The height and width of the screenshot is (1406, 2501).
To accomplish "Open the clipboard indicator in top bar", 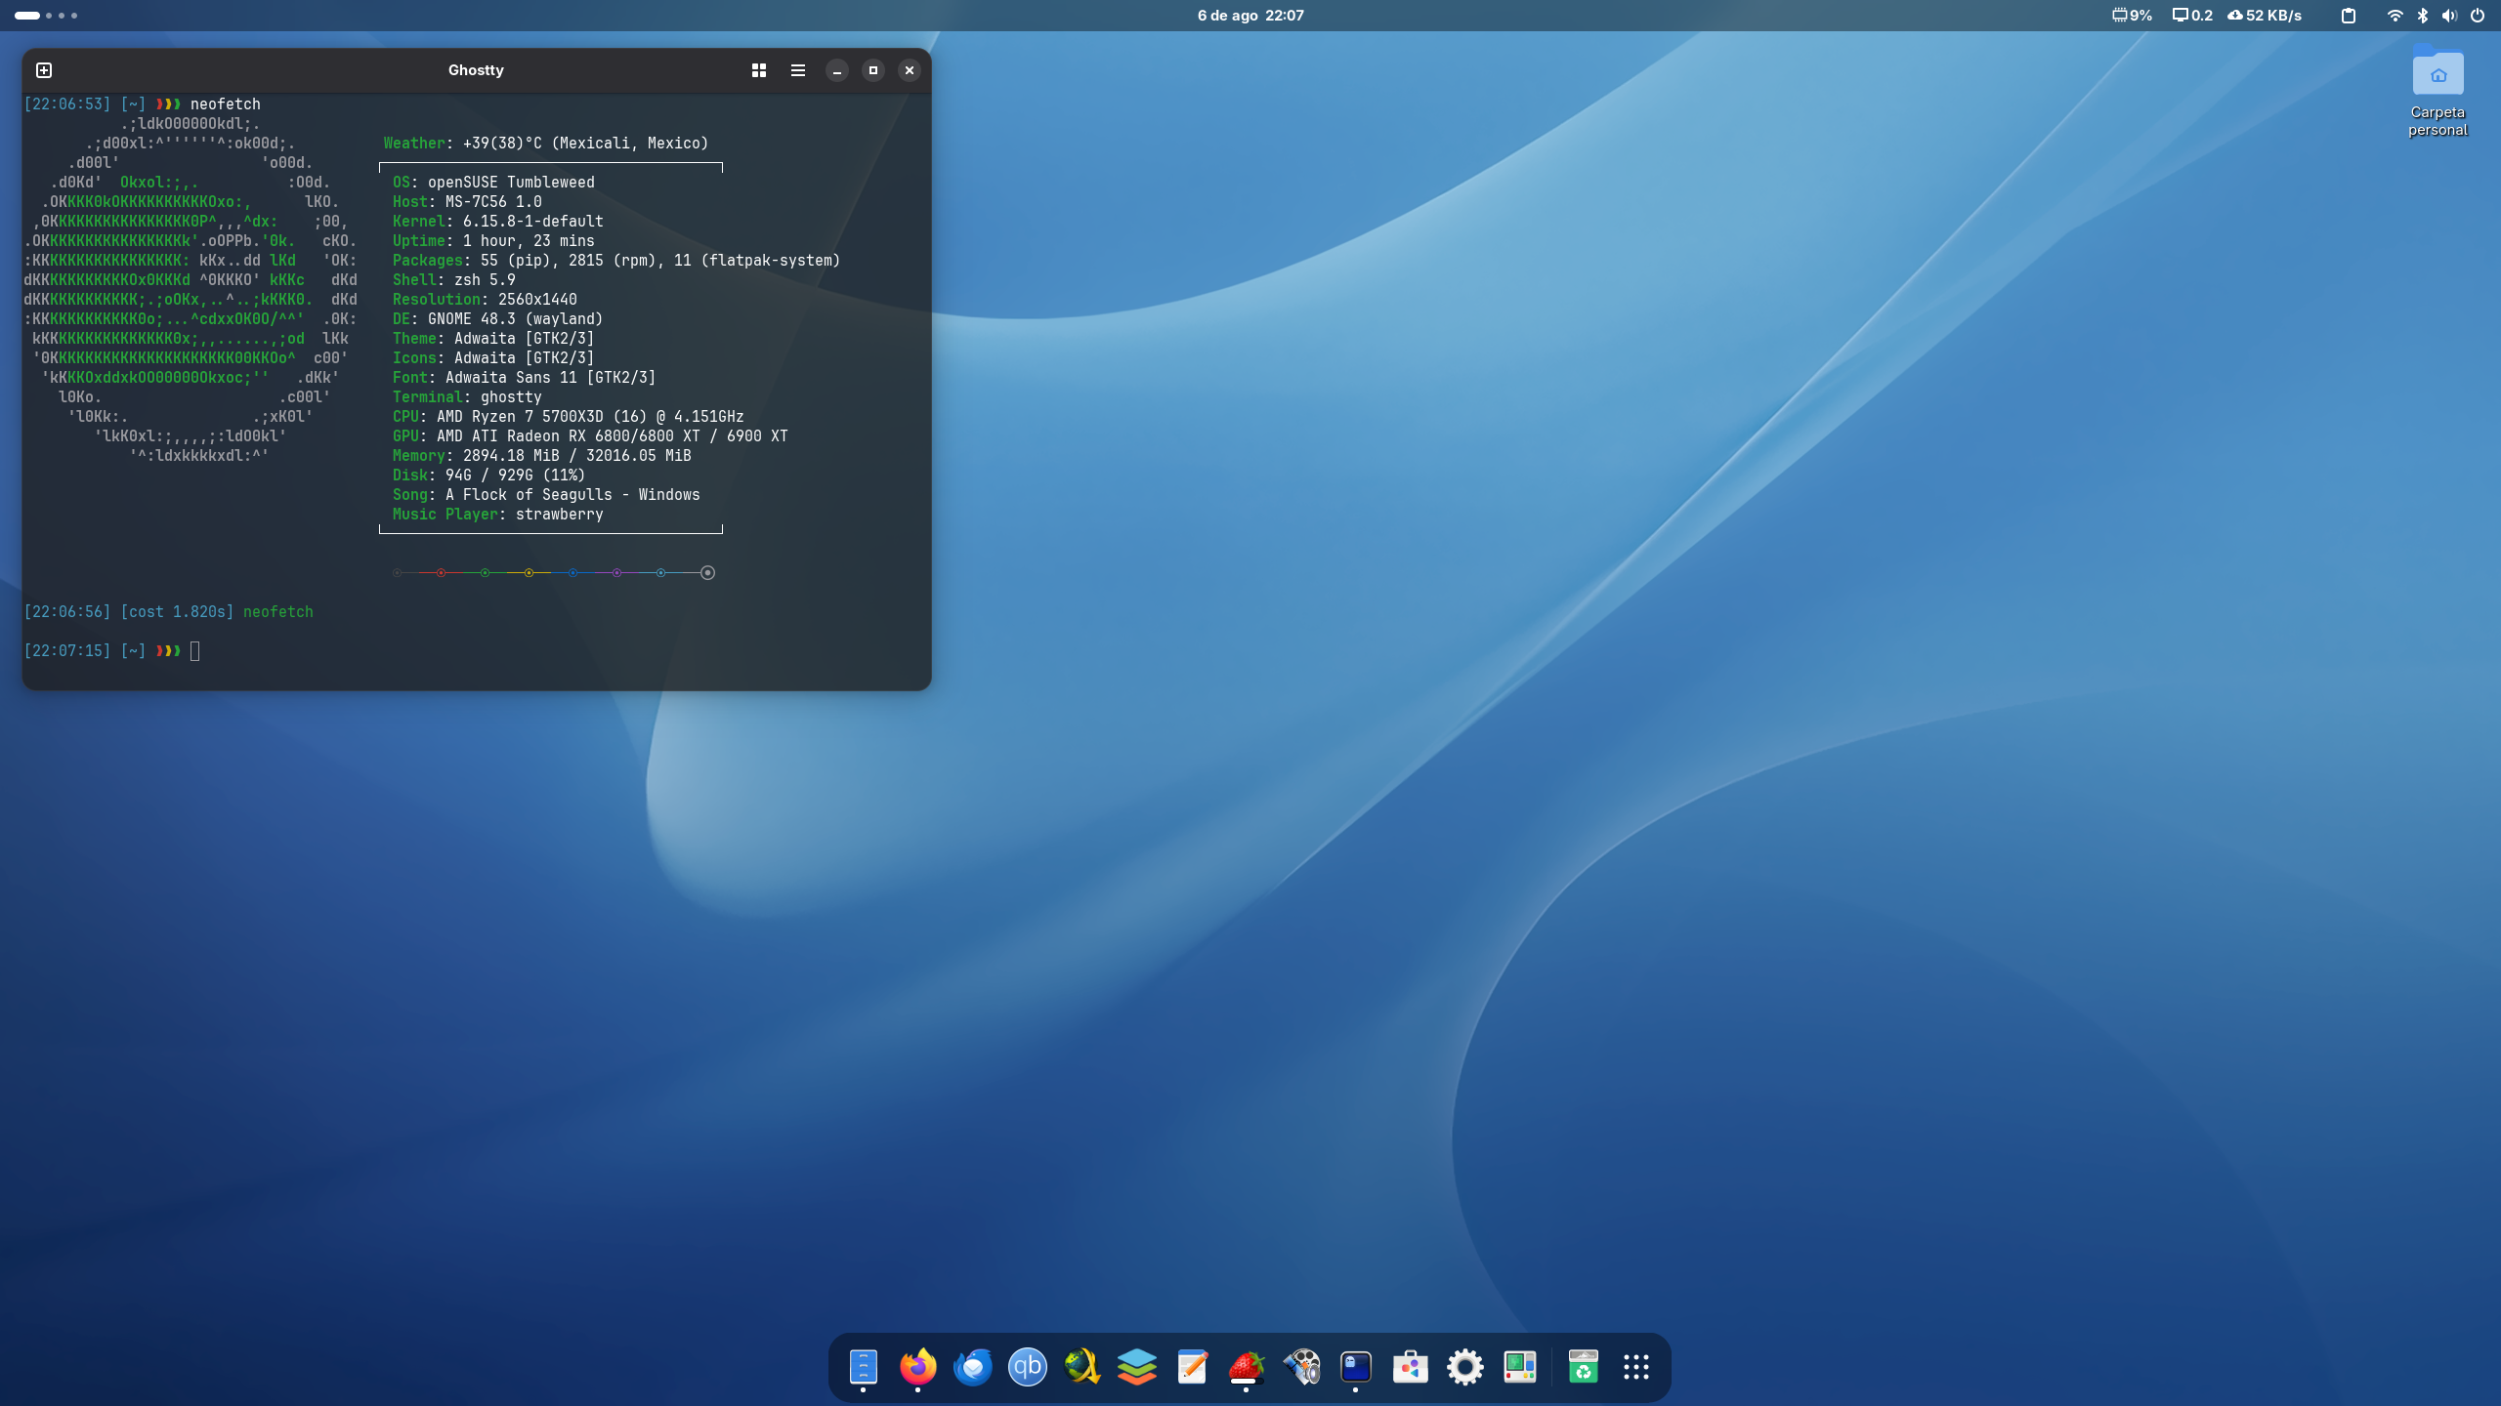I will 2349,16.
